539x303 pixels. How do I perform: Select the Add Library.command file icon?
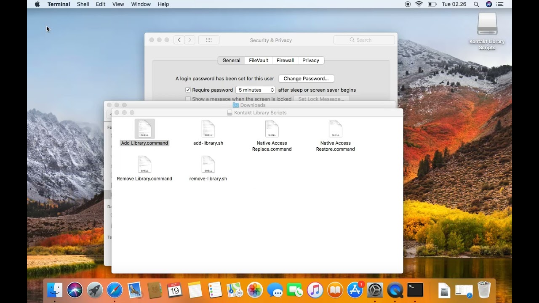144,129
